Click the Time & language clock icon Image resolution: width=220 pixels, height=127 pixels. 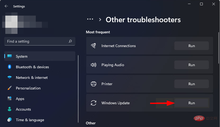(10, 120)
